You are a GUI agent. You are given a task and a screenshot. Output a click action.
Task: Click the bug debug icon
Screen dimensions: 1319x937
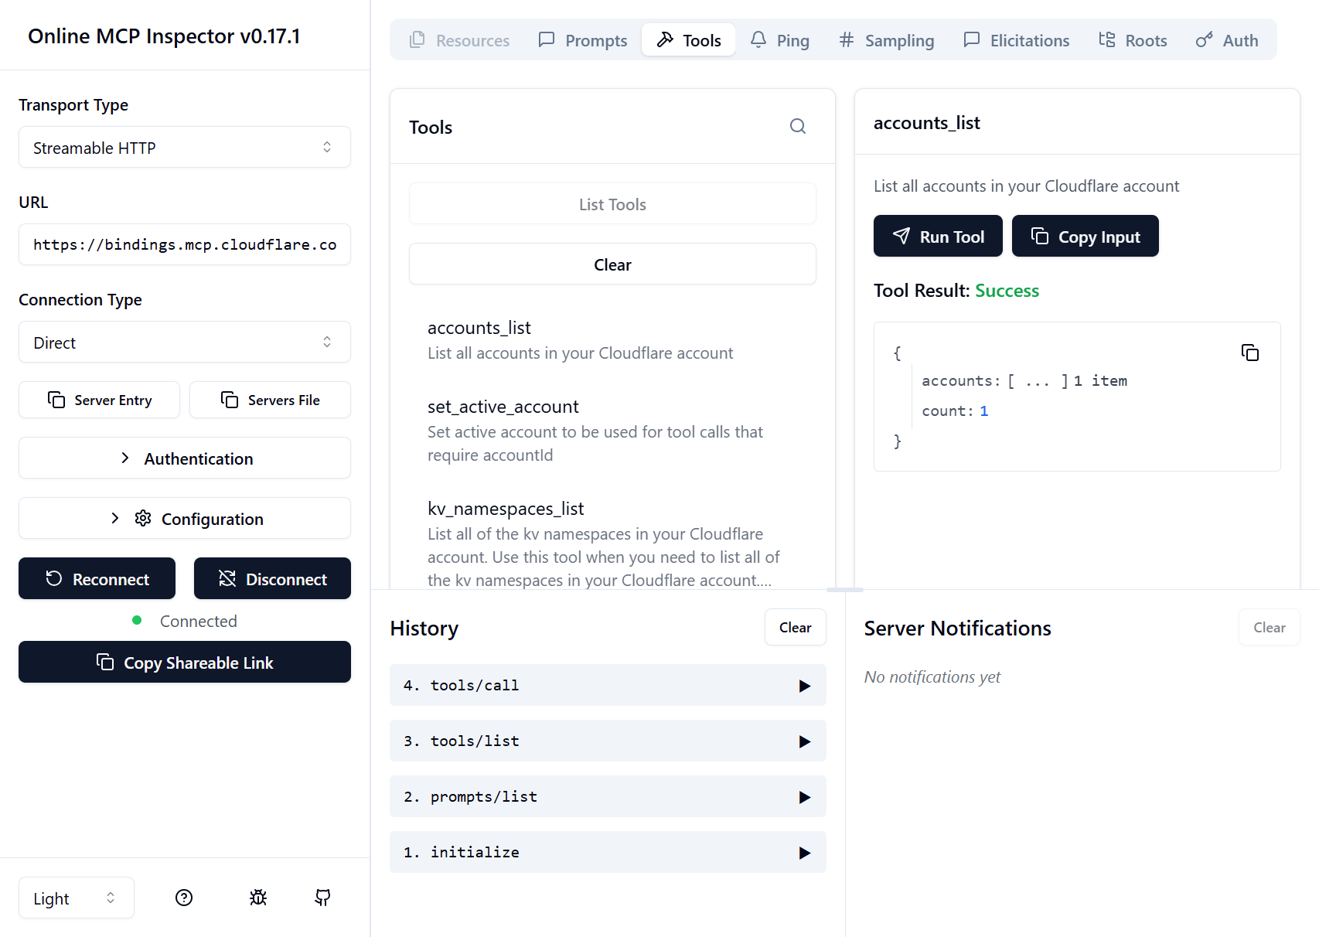258,898
